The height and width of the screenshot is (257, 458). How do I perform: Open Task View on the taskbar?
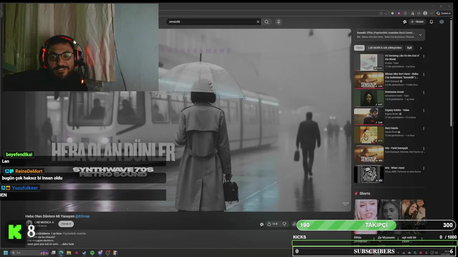(x=53, y=253)
